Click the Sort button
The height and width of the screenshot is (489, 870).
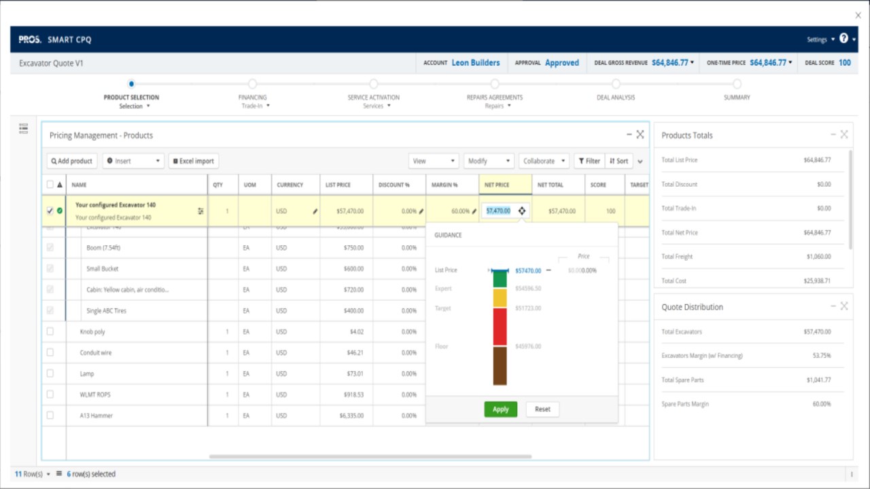(x=619, y=161)
